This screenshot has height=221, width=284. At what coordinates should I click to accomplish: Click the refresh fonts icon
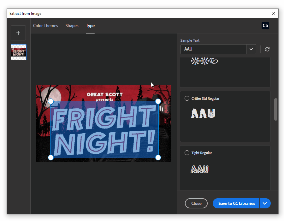[x=267, y=49]
